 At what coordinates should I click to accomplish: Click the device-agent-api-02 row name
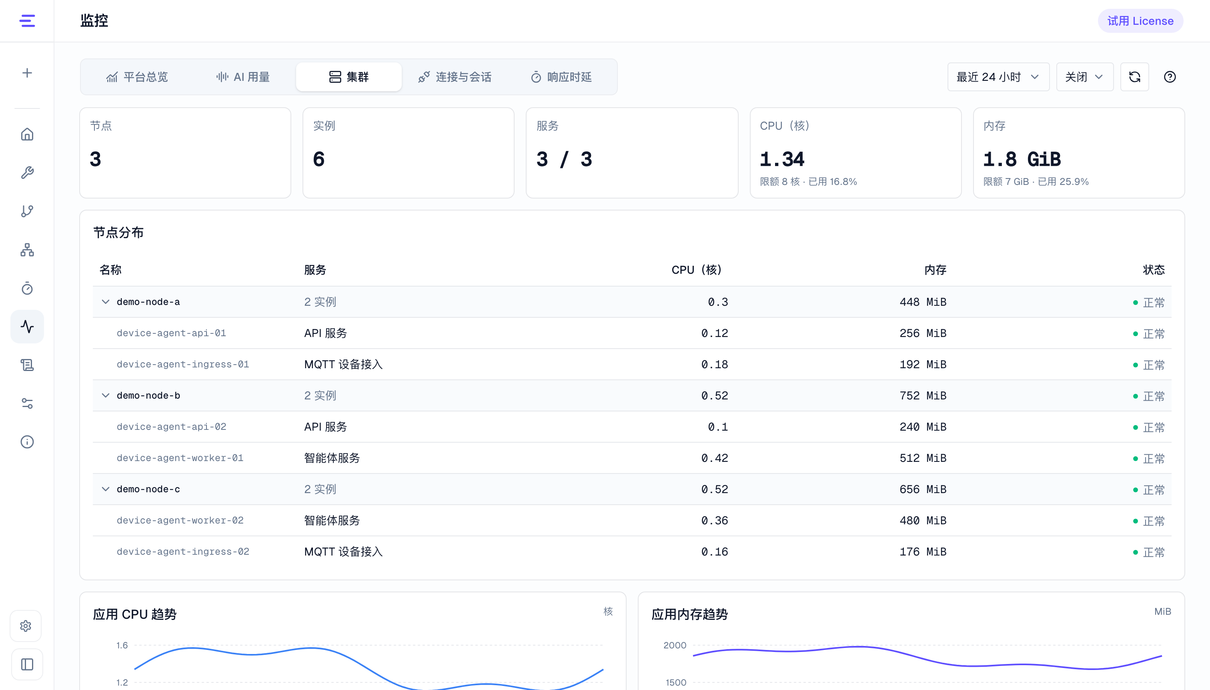coord(171,427)
